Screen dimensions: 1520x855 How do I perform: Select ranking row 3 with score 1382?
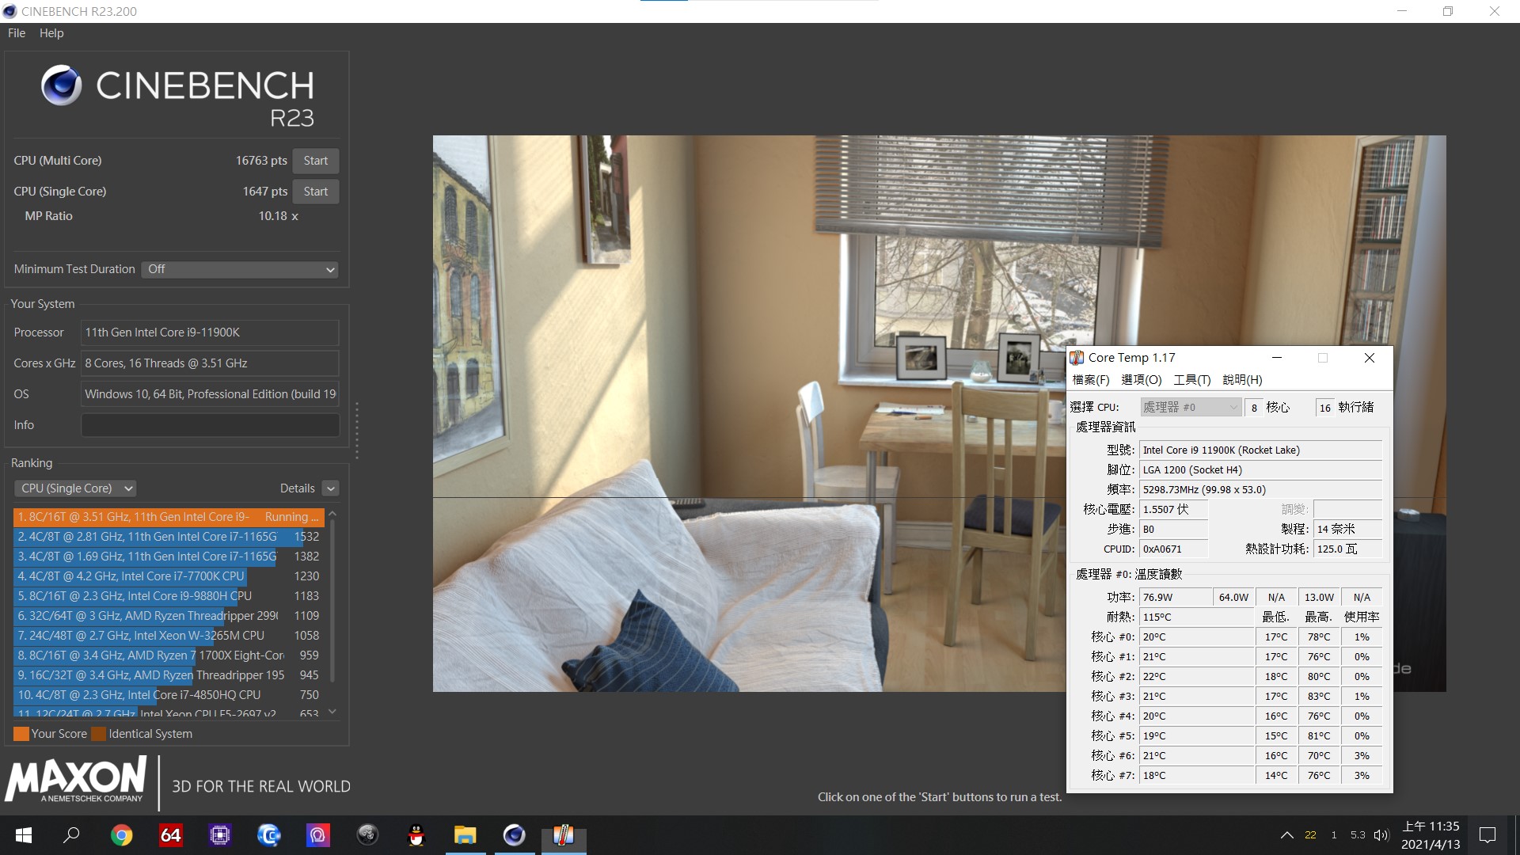pyautogui.click(x=169, y=557)
